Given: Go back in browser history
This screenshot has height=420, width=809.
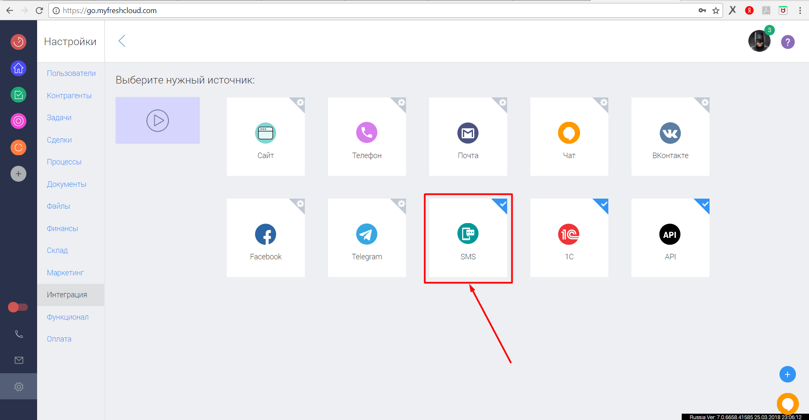Looking at the screenshot, I should (10, 11).
